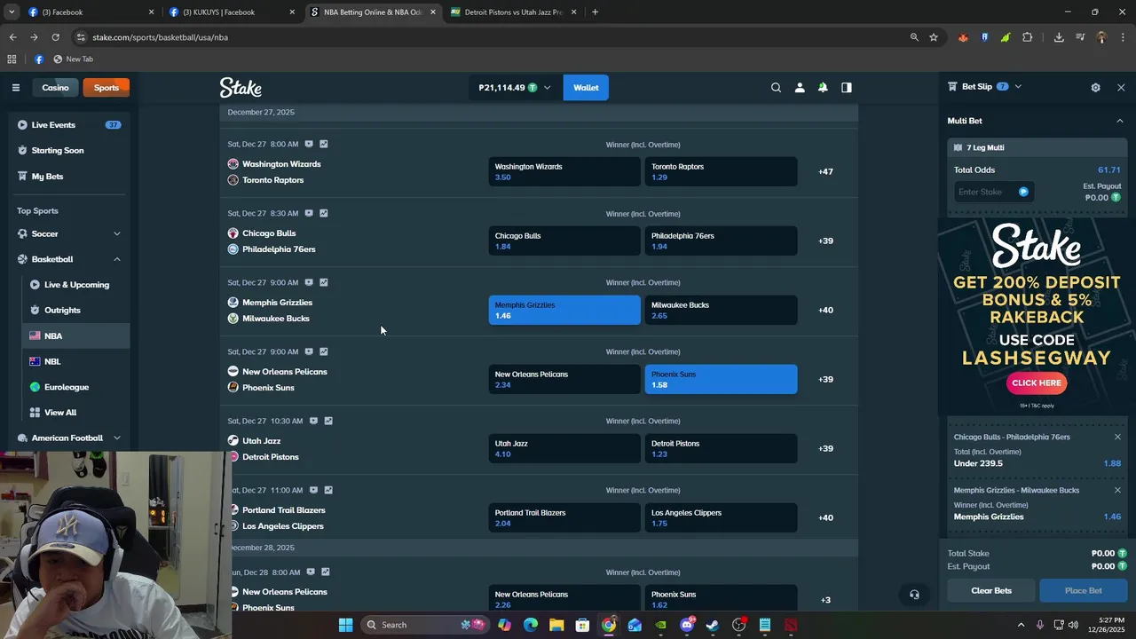Open stats icon for Wizards vs Raptors
This screenshot has width=1136, height=639.
[323, 144]
